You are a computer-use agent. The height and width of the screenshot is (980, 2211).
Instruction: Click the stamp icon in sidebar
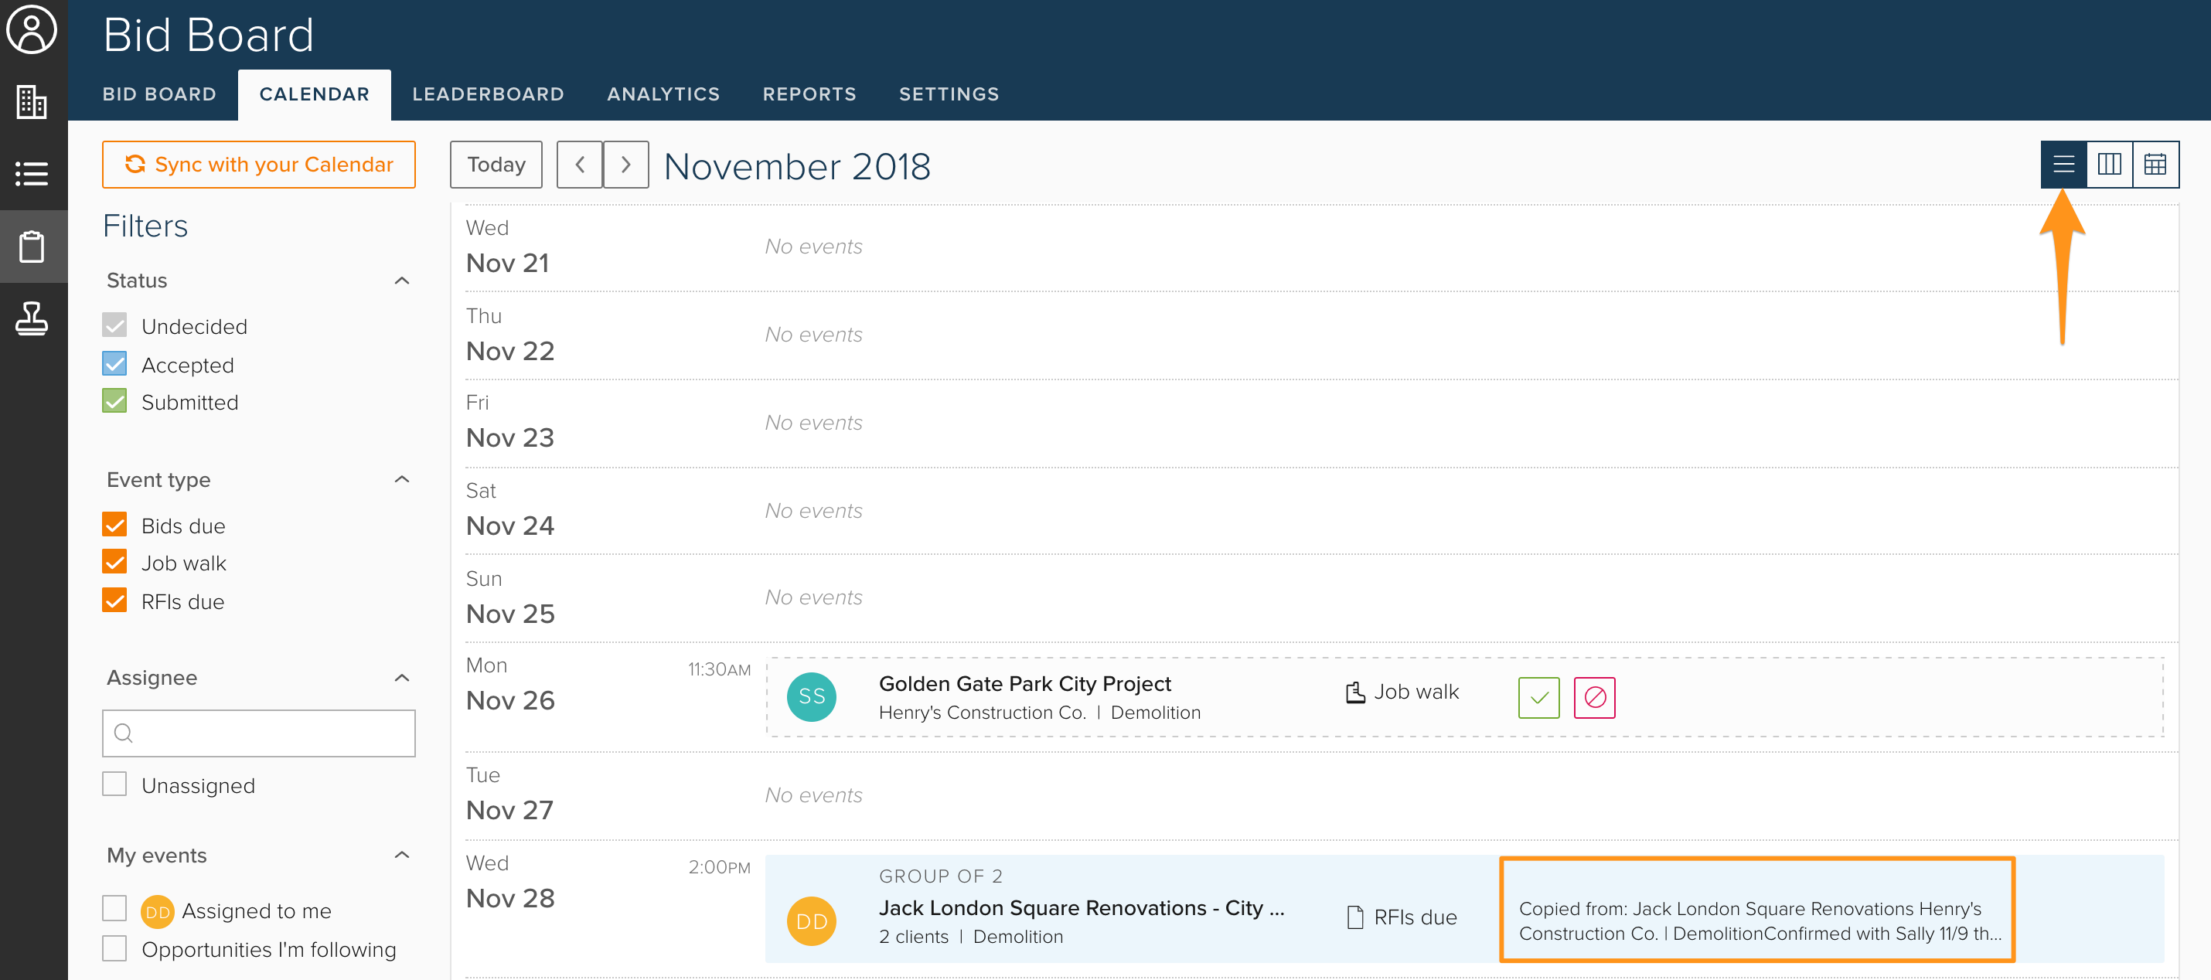pos(32,318)
